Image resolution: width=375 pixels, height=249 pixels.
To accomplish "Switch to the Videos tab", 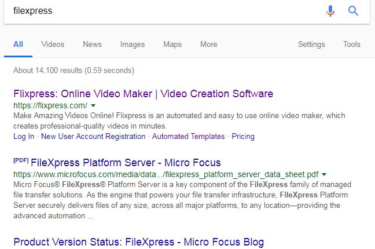I will 53,44.
